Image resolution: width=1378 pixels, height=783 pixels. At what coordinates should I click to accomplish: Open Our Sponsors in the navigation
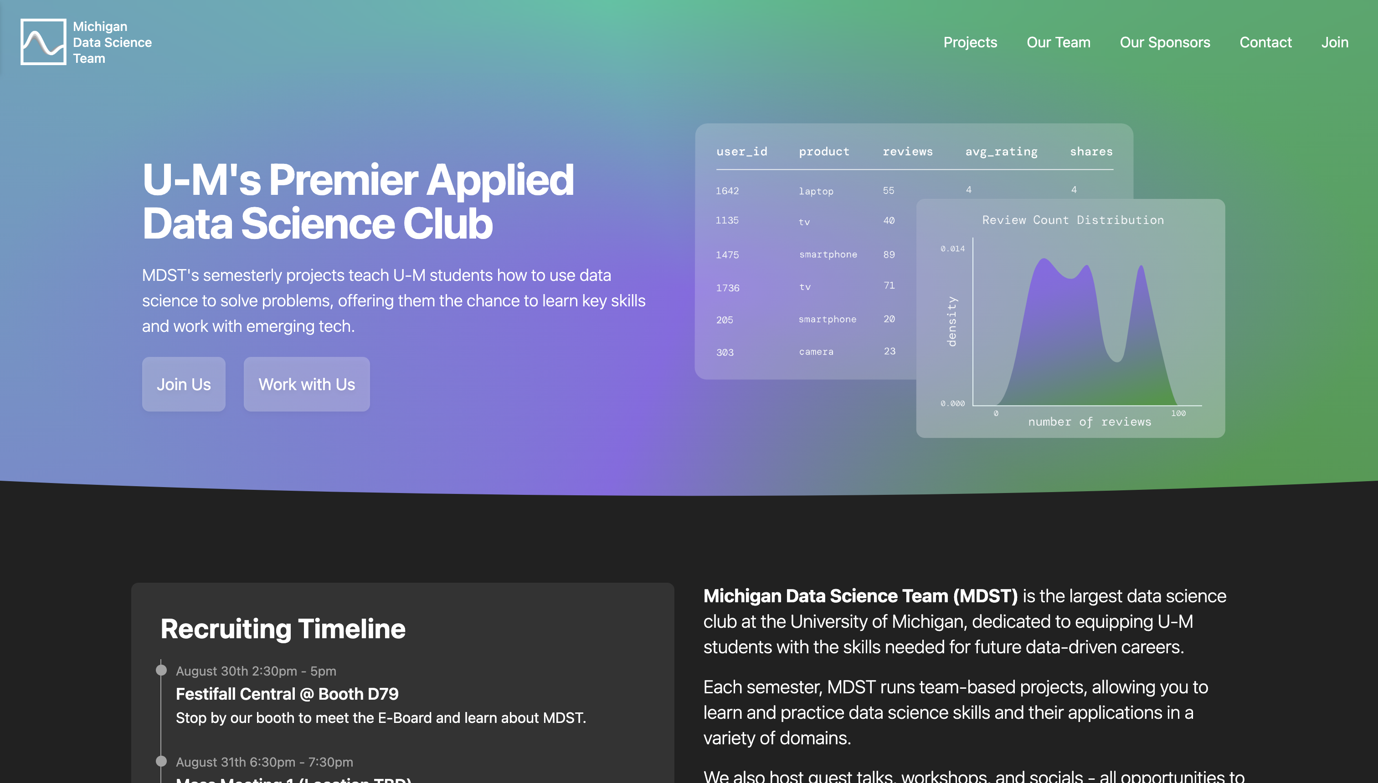[x=1165, y=42]
